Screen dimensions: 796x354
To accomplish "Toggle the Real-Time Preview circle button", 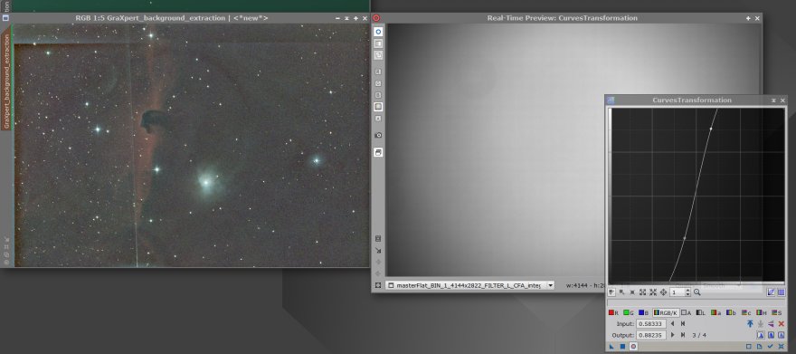I will tap(633, 347).
